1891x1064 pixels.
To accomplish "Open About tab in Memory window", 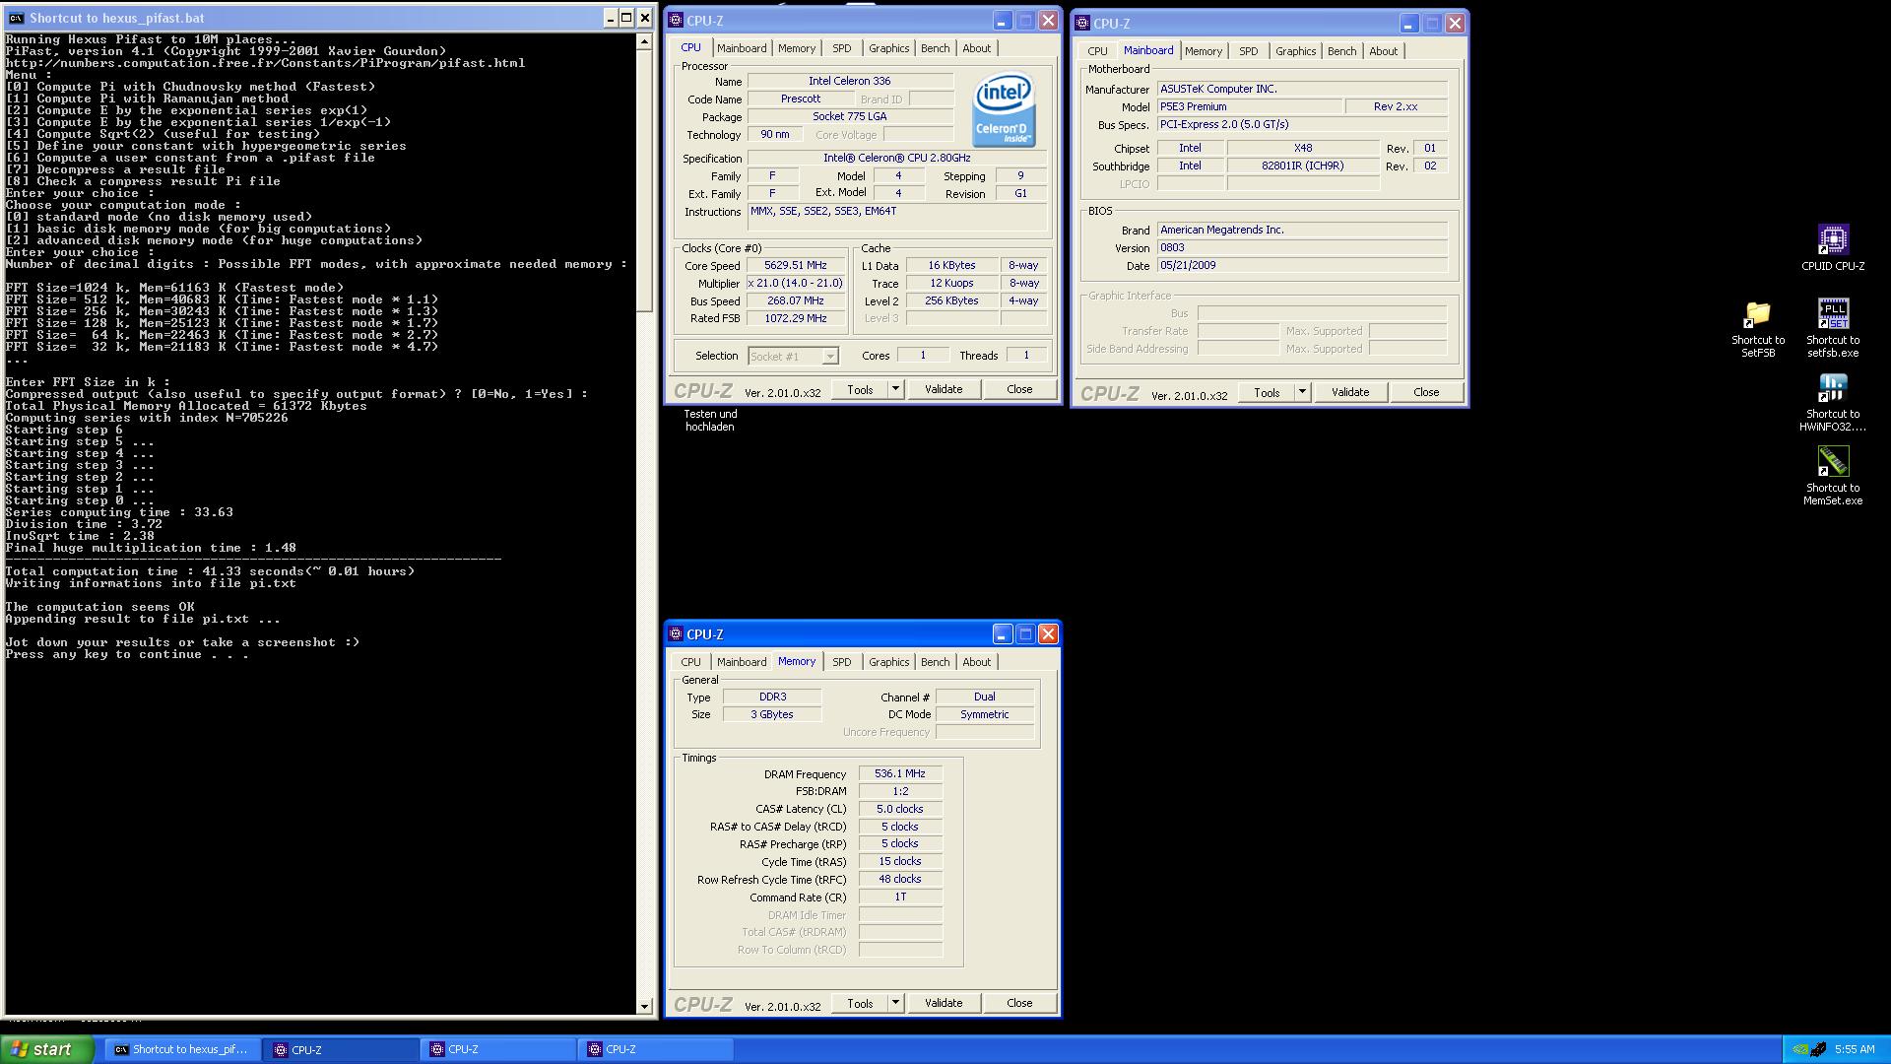I will pyautogui.click(x=977, y=662).
